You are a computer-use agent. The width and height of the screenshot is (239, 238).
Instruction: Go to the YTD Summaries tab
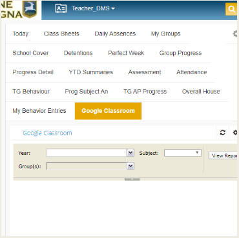pyautogui.click(x=91, y=72)
